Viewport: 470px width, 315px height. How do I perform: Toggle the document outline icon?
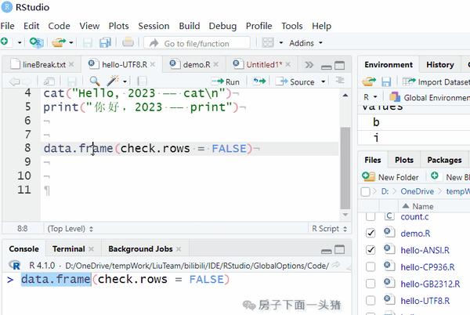340,81
